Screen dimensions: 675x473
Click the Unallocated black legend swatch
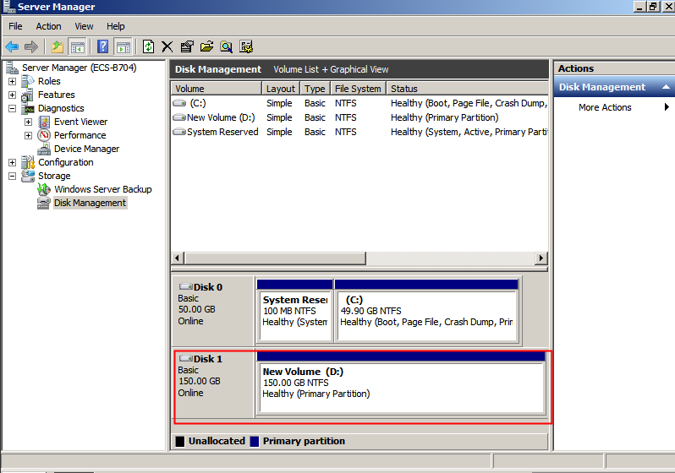(x=180, y=441)
